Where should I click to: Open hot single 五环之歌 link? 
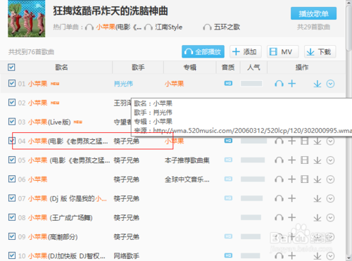click(x=227, y=27)
